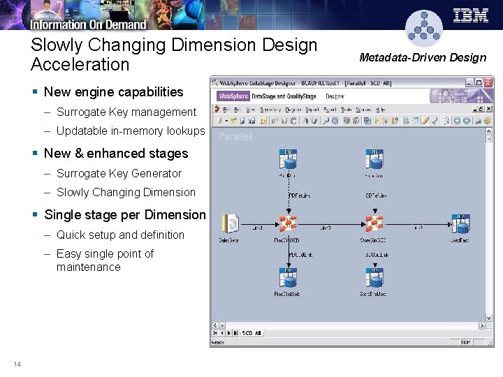
Task: Click the Job Properties toolbar icon
Action: point(263,121)
